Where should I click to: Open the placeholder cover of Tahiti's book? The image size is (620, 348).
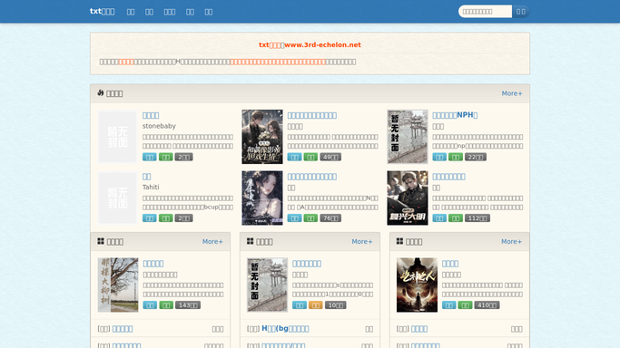pyautogui.click(x=117, y=198)
